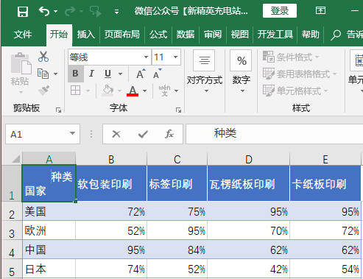
Task: Switch to the 帮助 tab
Action: point(311,35)
